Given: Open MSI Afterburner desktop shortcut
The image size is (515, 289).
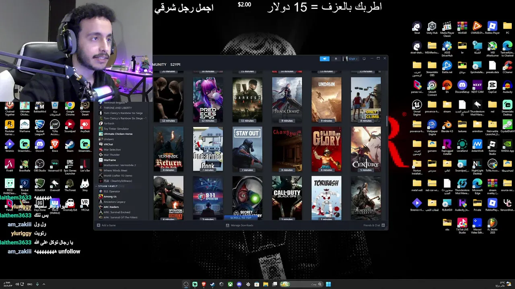Looking at the screenshot, I should pos(492,49).
